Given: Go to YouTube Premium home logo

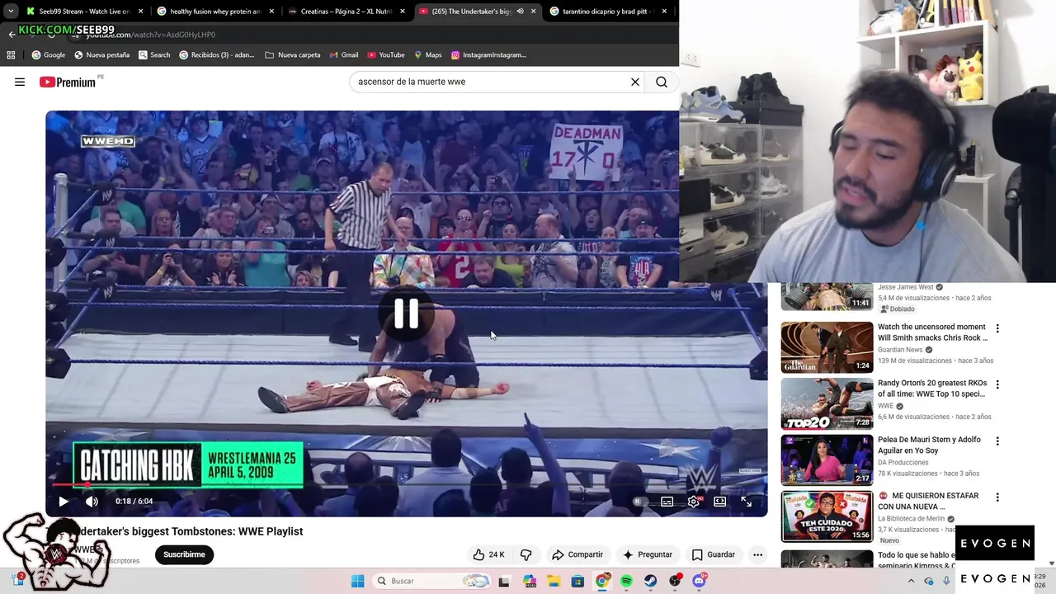Looking at the screenshot, I should [x=68, y=82].
